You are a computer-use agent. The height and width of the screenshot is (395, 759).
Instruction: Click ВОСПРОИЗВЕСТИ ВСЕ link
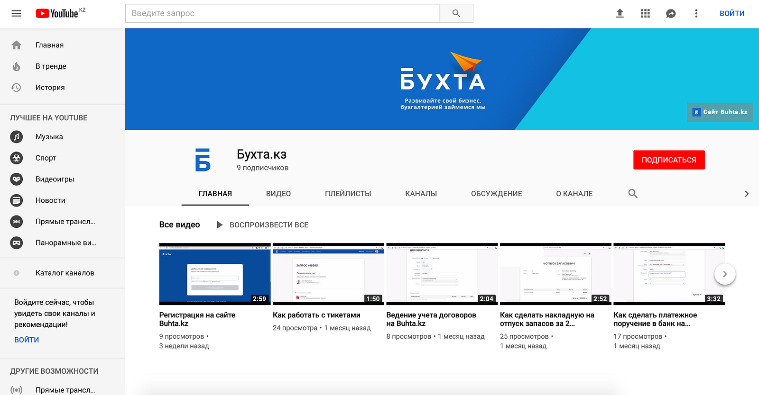(269, 225)
